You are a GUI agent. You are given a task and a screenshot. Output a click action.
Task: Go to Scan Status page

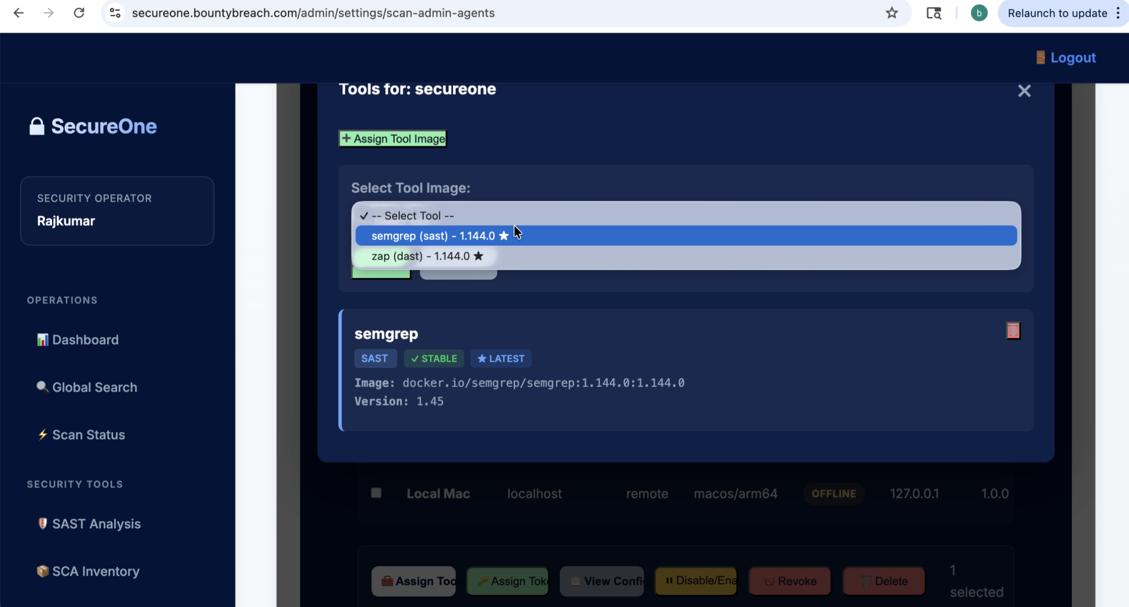pos(81,434)
